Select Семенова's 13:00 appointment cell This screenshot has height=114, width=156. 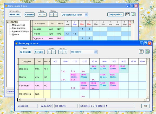tap(94, 85)
